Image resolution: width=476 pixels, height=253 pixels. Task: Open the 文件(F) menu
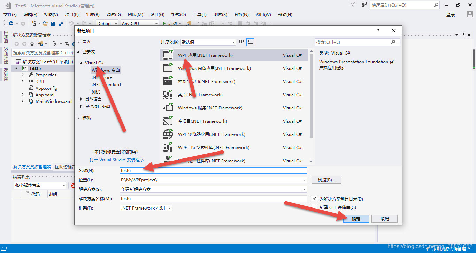click(x=10, y=15)
